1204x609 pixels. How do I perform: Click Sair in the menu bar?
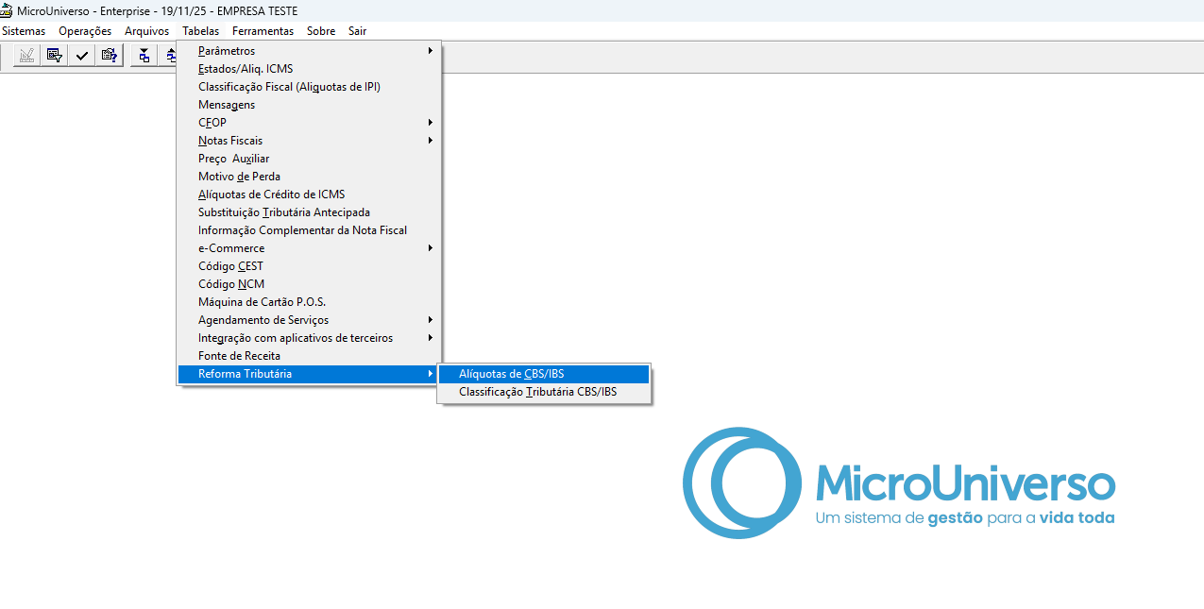pyautogui.click(x=357, y=31)
